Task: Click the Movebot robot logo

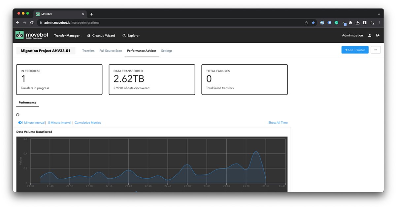Action: click(x=19, y=35)
